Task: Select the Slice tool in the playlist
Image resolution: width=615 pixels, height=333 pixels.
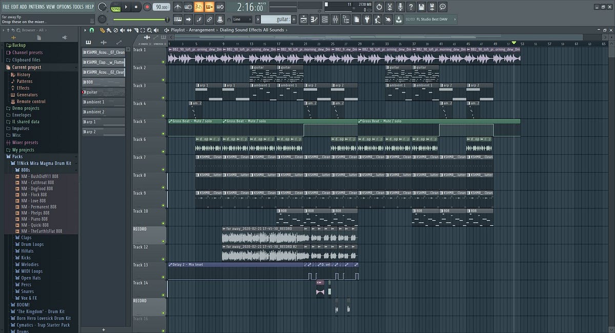Action: (136, 29)
